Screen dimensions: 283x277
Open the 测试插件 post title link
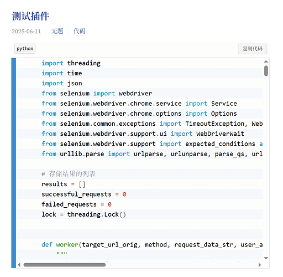(30, 16)
